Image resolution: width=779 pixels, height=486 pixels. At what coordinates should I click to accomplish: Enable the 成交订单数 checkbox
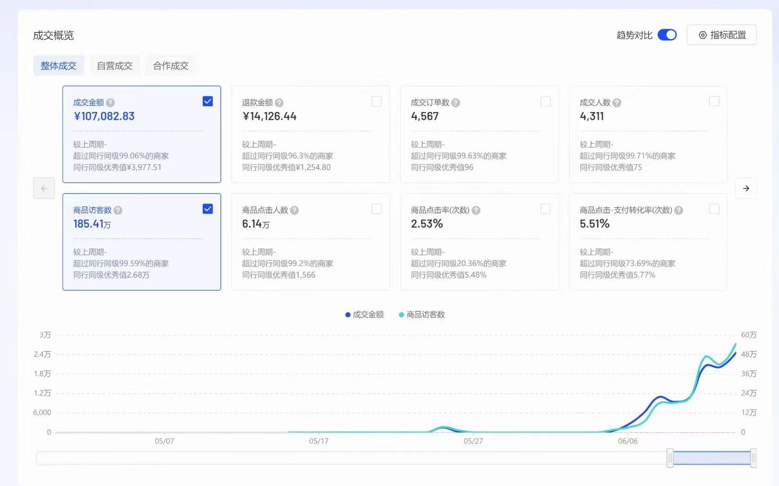(x=546, y=101)
